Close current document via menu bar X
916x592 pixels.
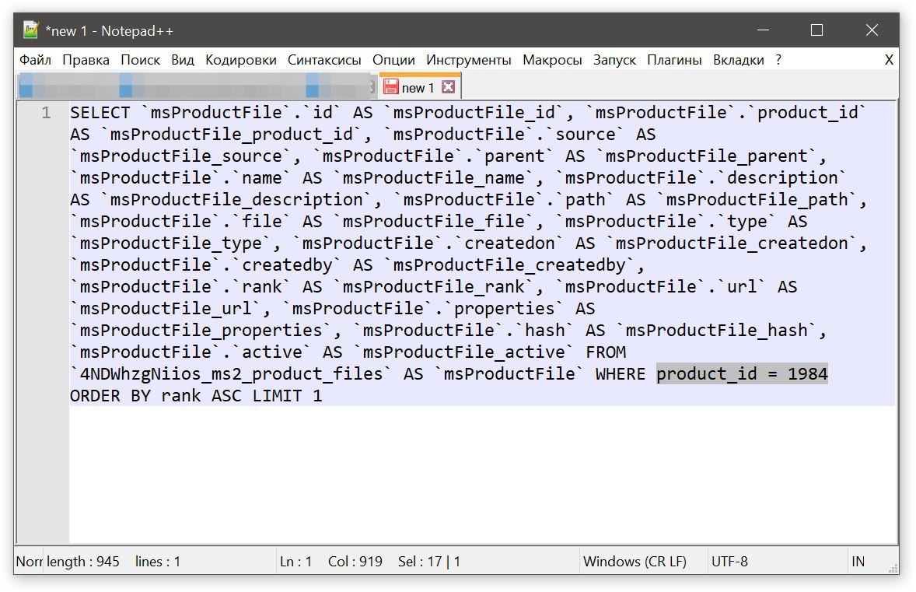[x=889, y=60]
